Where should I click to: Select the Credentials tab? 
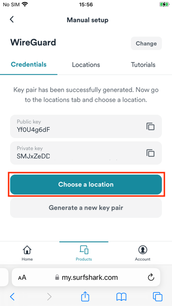29,65
